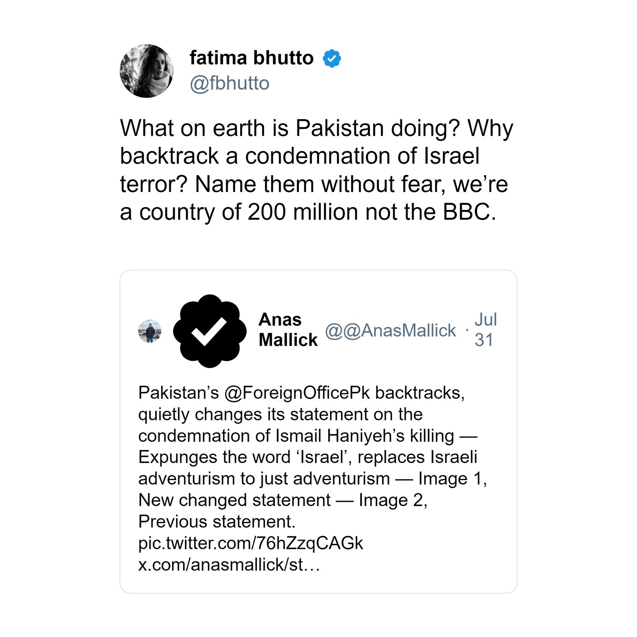Click the "Previous statement." text
Image resolution: width=637 pixels, height=637 pixels.
(x=217, y=522)
